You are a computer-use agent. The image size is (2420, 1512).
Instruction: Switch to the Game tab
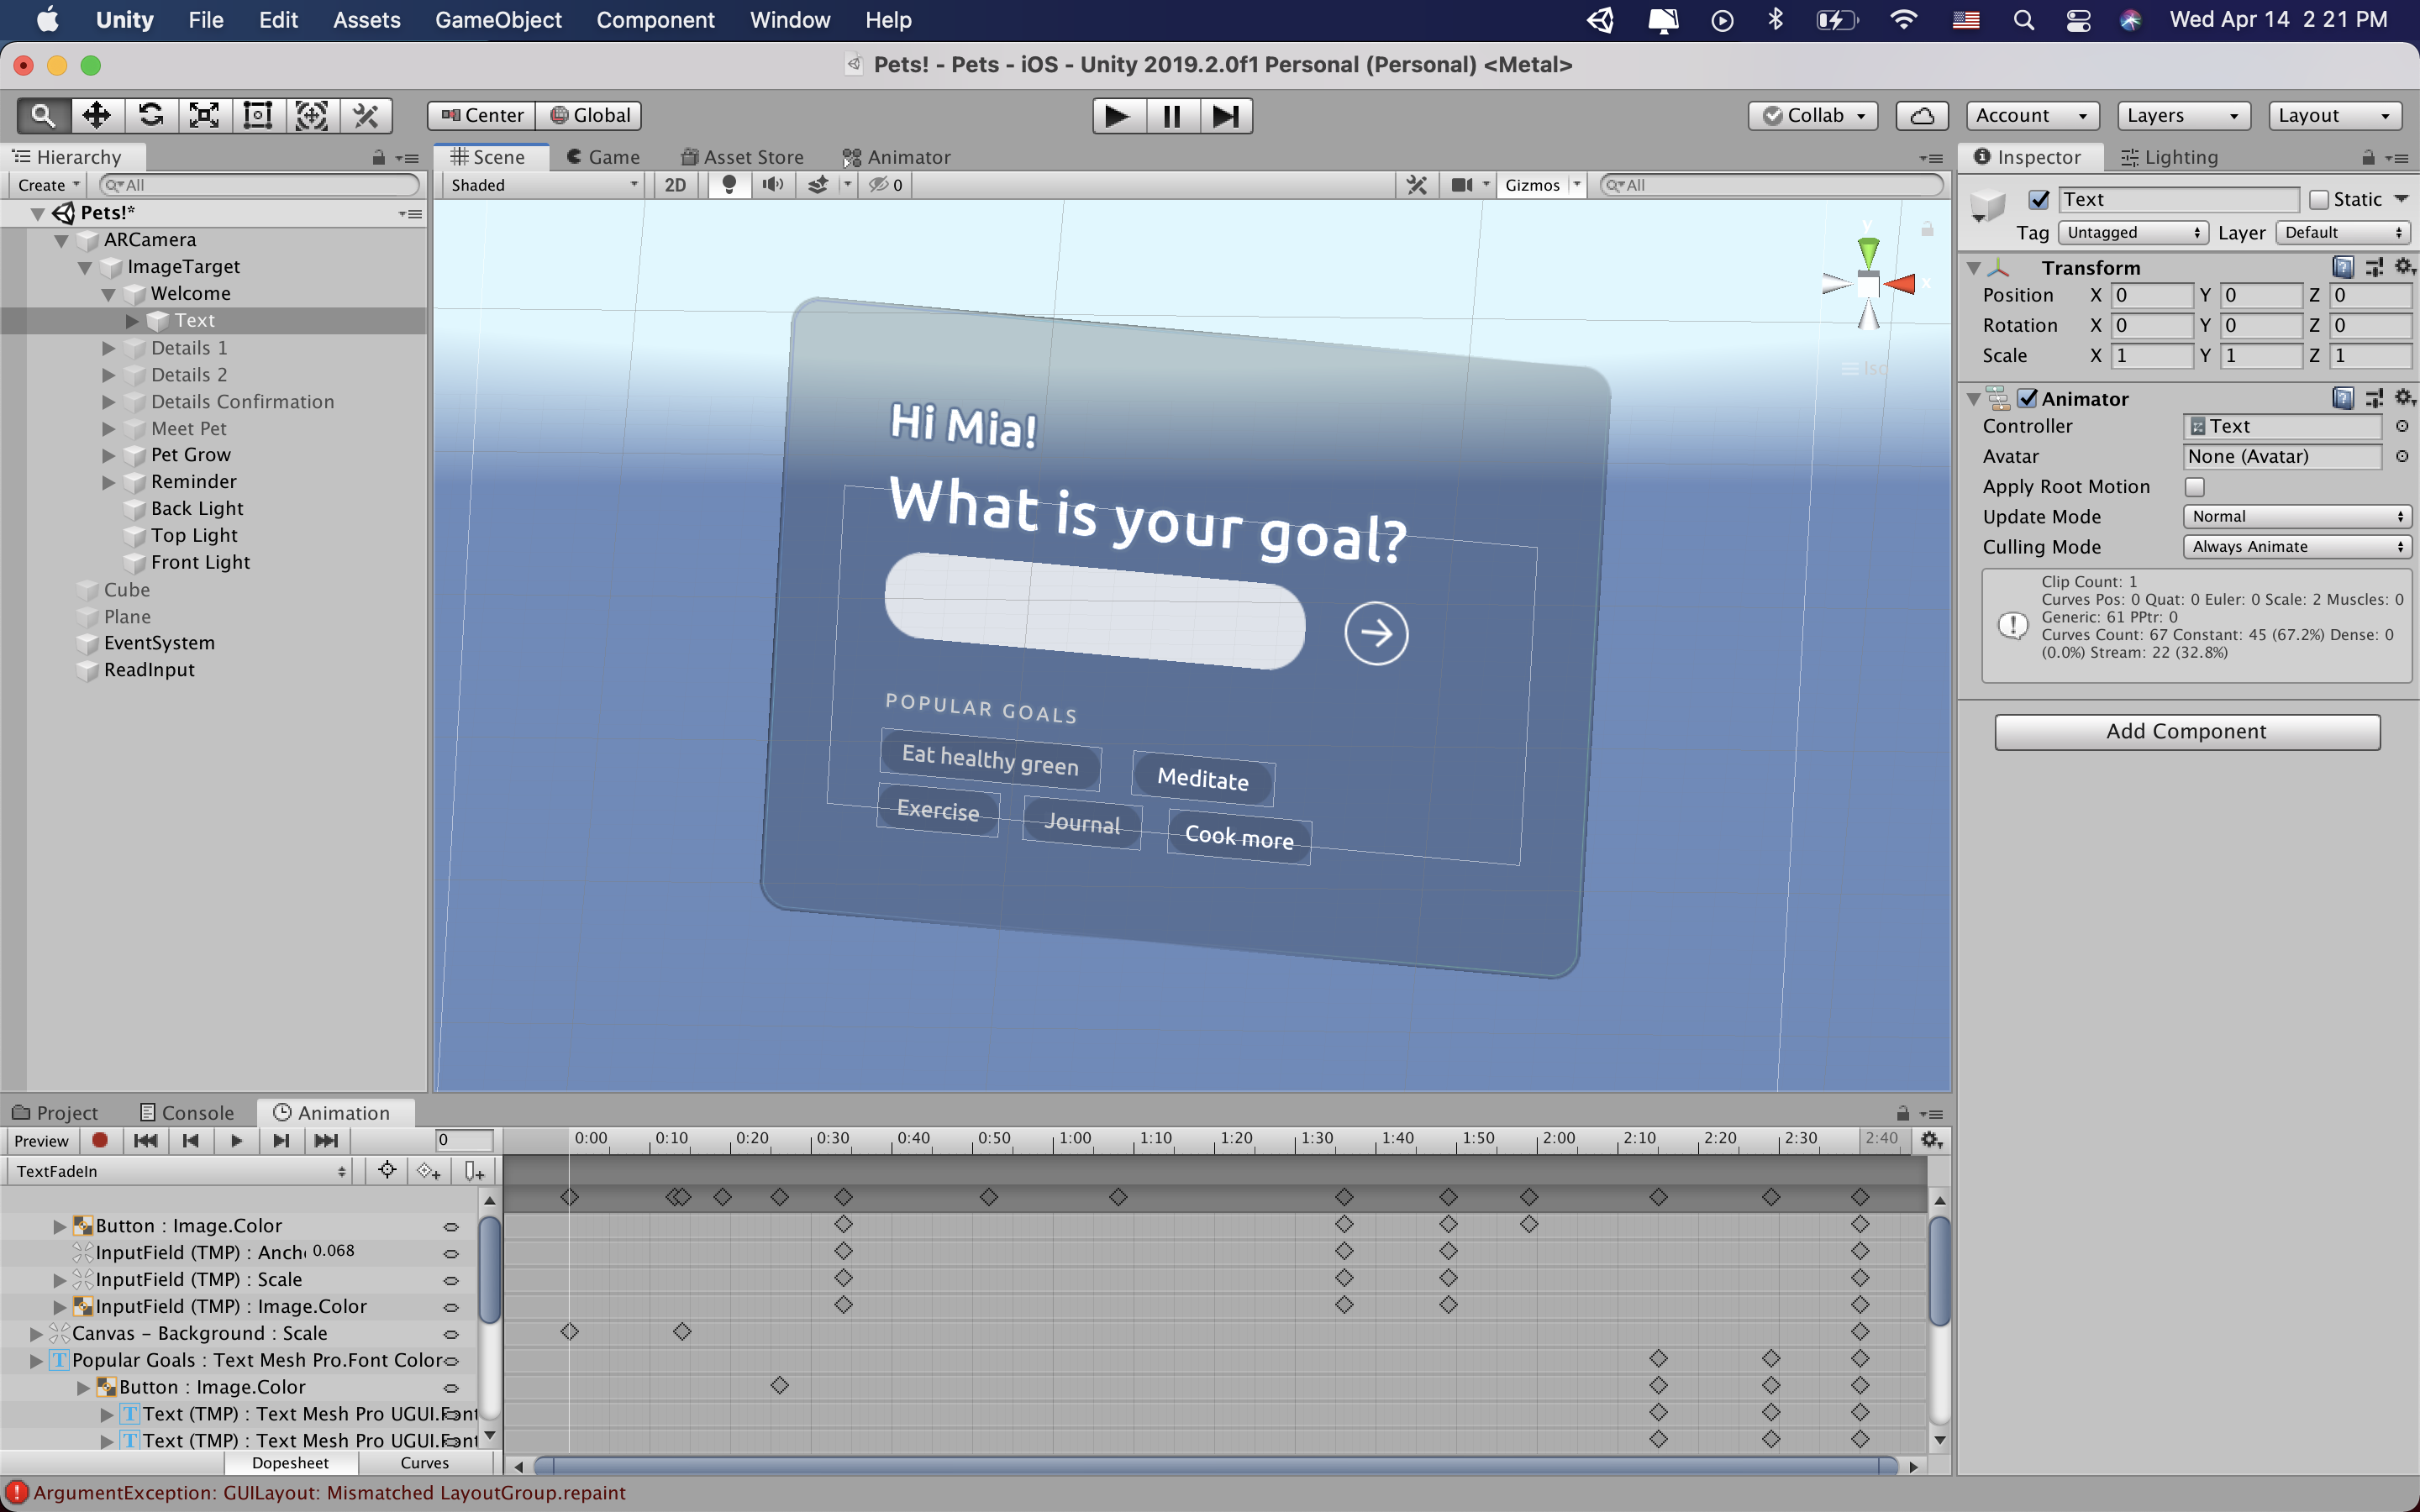(x=603, y=157)
